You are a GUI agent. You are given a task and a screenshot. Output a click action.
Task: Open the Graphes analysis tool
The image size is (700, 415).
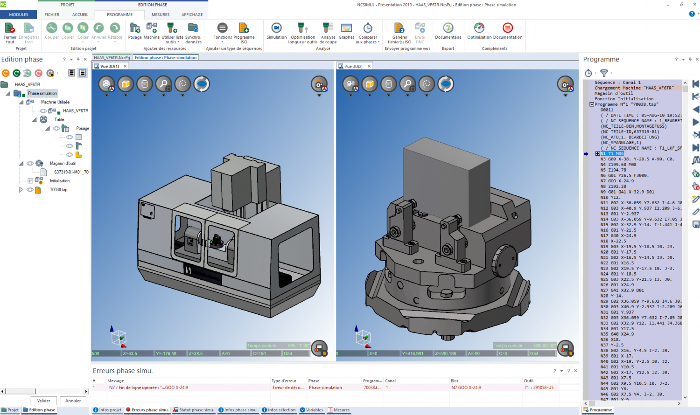pos(346,29)
